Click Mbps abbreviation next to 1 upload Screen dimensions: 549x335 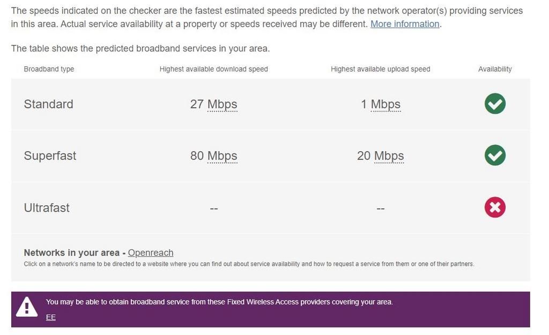pos(385,104)
